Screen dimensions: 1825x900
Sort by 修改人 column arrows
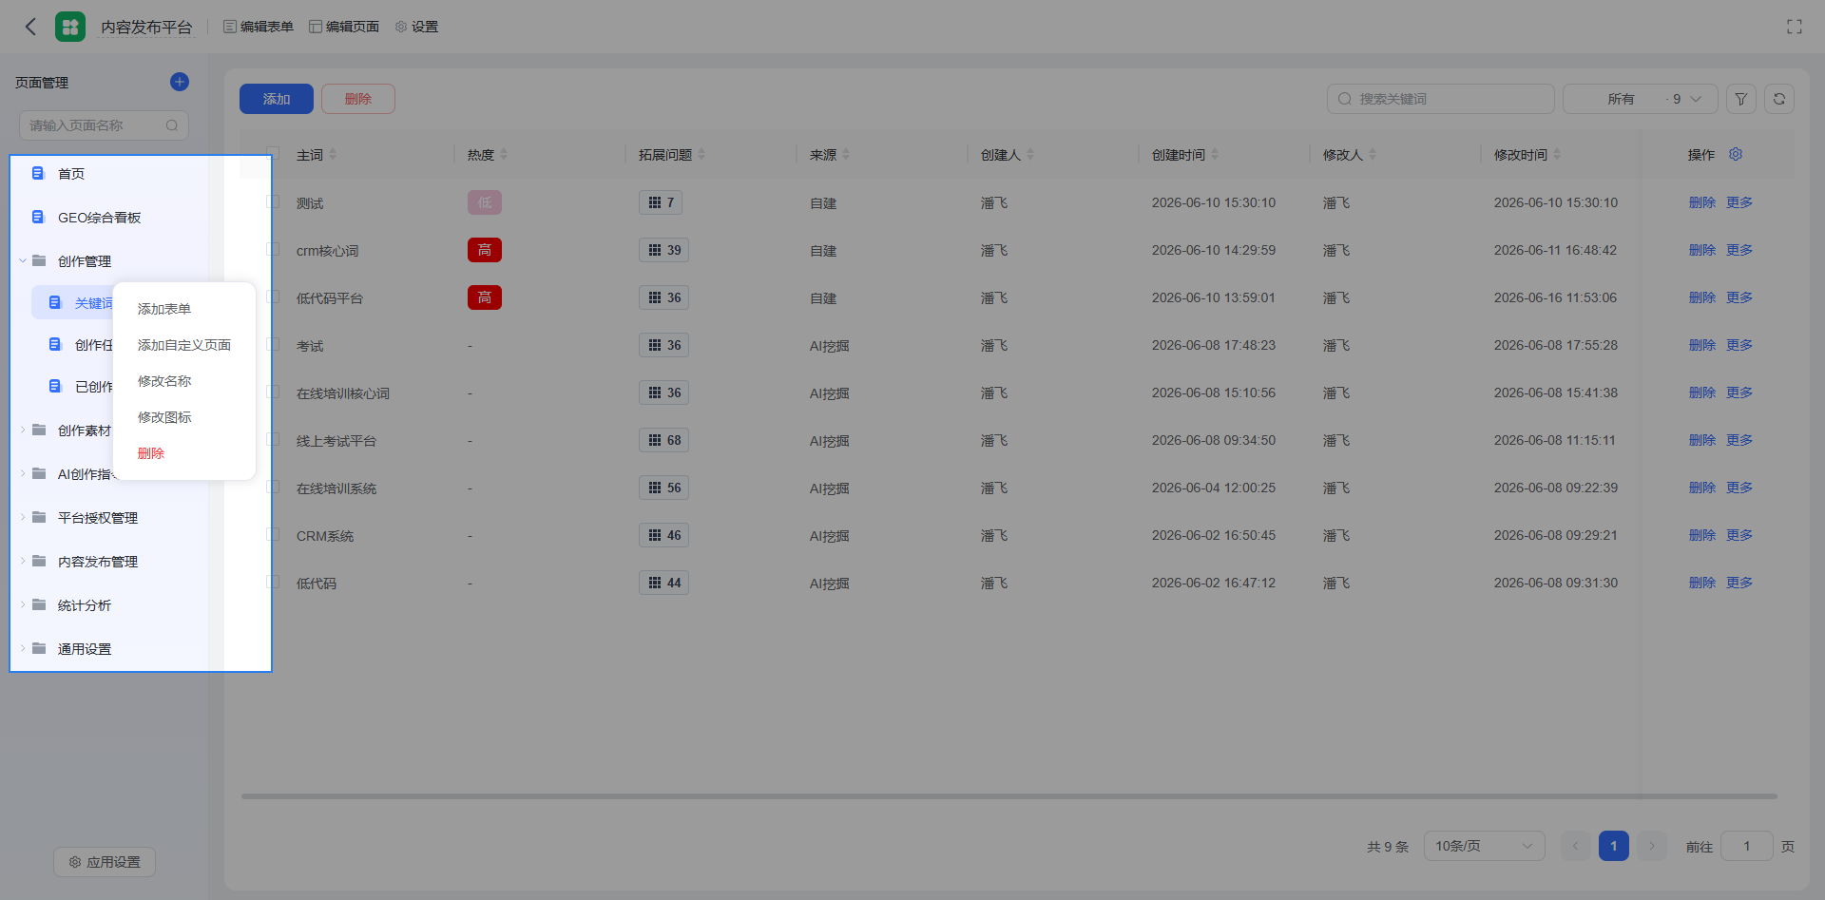pyautogui.click(x=1373, y=155)
